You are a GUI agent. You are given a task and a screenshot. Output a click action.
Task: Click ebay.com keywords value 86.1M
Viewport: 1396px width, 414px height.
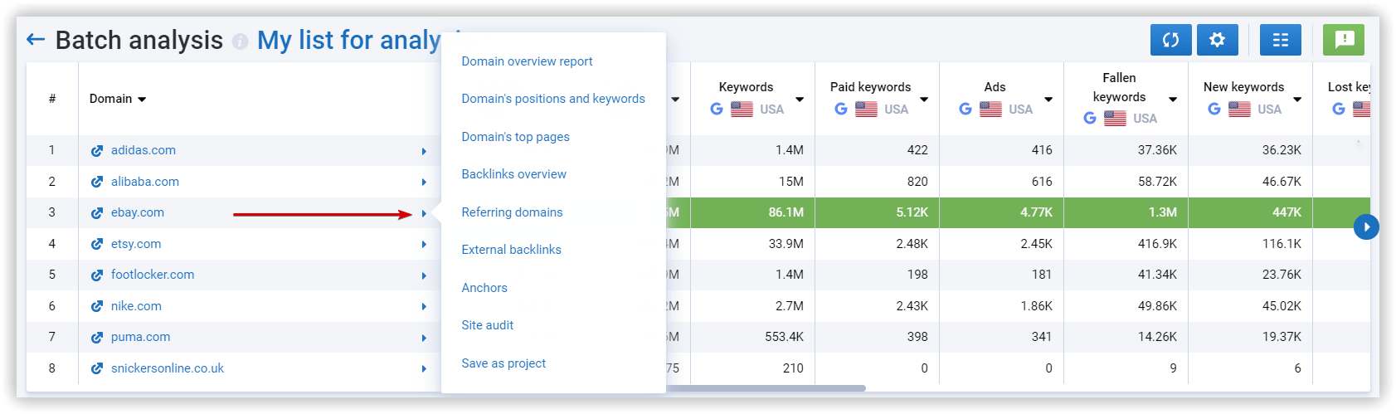pos(786,212)
